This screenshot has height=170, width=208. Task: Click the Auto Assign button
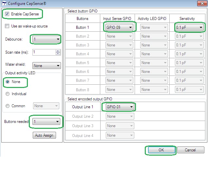point(44,135)
